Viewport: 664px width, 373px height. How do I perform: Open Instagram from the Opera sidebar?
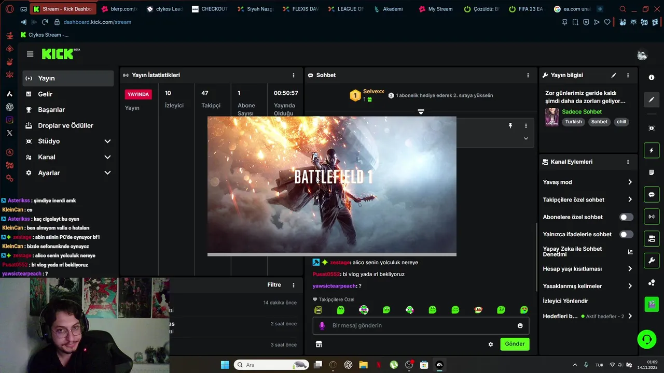pos(9,120)
